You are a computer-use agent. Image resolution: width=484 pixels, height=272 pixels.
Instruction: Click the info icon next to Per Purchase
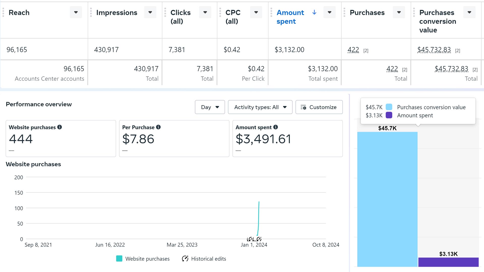pyautogui.click(x=158, y=127)
